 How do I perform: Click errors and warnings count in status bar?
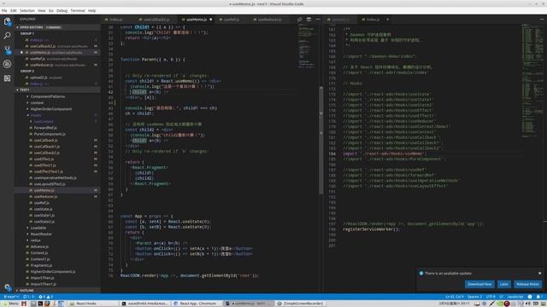(46, 297)
